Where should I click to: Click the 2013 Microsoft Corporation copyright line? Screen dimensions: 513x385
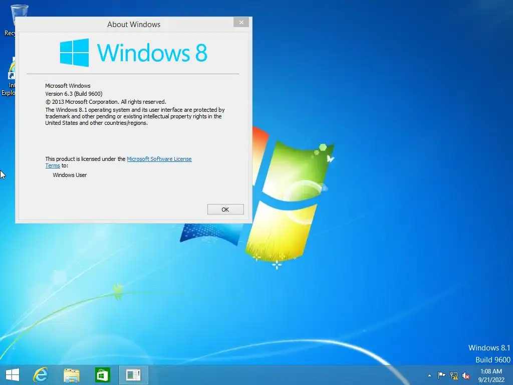click(106, 102)
